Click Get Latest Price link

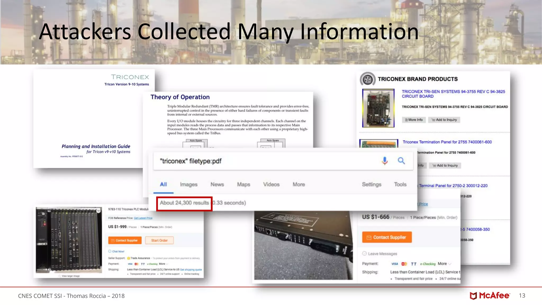(143, 218)
